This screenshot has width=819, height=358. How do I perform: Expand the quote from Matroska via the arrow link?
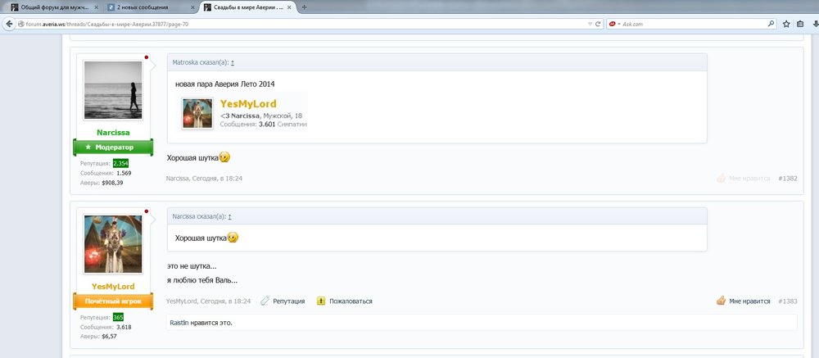pyautogui.click(x=233, y=62)
